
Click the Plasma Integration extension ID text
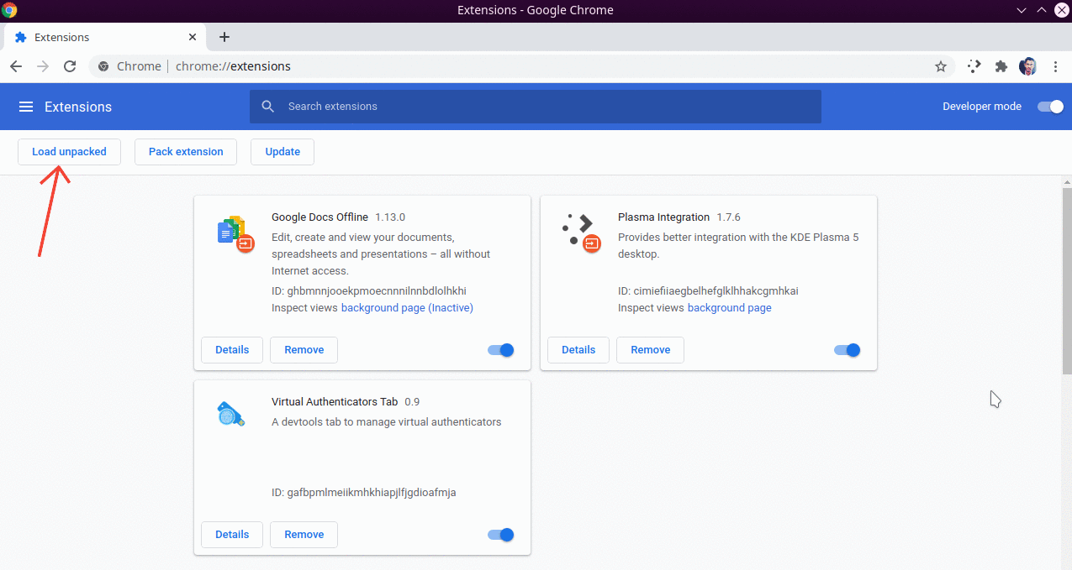pyautogui.click(x=708, y=290)
